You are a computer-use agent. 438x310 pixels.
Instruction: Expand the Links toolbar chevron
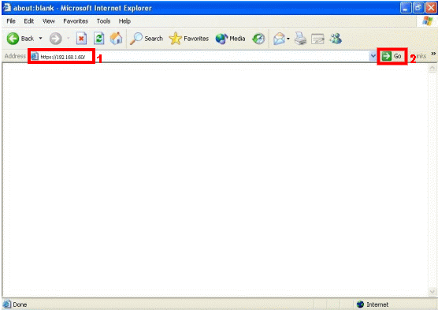click(x=433, y=54)
